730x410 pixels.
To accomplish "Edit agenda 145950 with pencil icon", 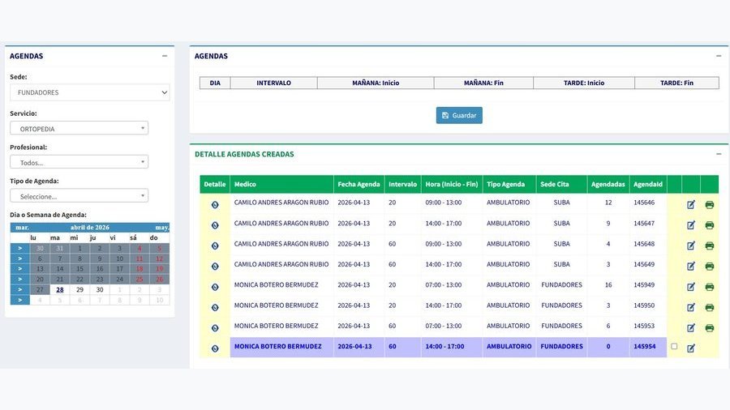I will pyautogui.click(x=691, y=307).
